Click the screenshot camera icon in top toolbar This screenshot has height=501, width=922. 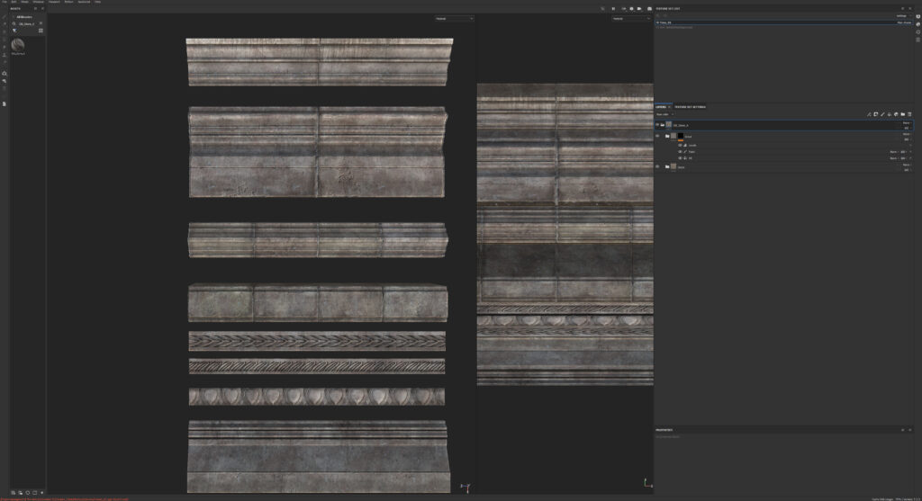(649, 9)
